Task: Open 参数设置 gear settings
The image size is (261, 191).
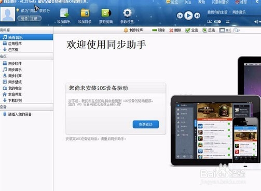Action: pos(127,16)
